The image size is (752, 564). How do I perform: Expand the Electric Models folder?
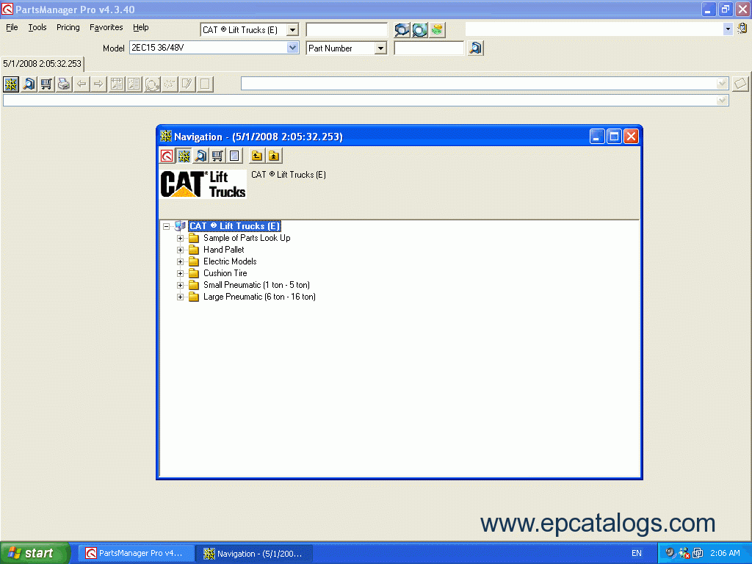181,262
